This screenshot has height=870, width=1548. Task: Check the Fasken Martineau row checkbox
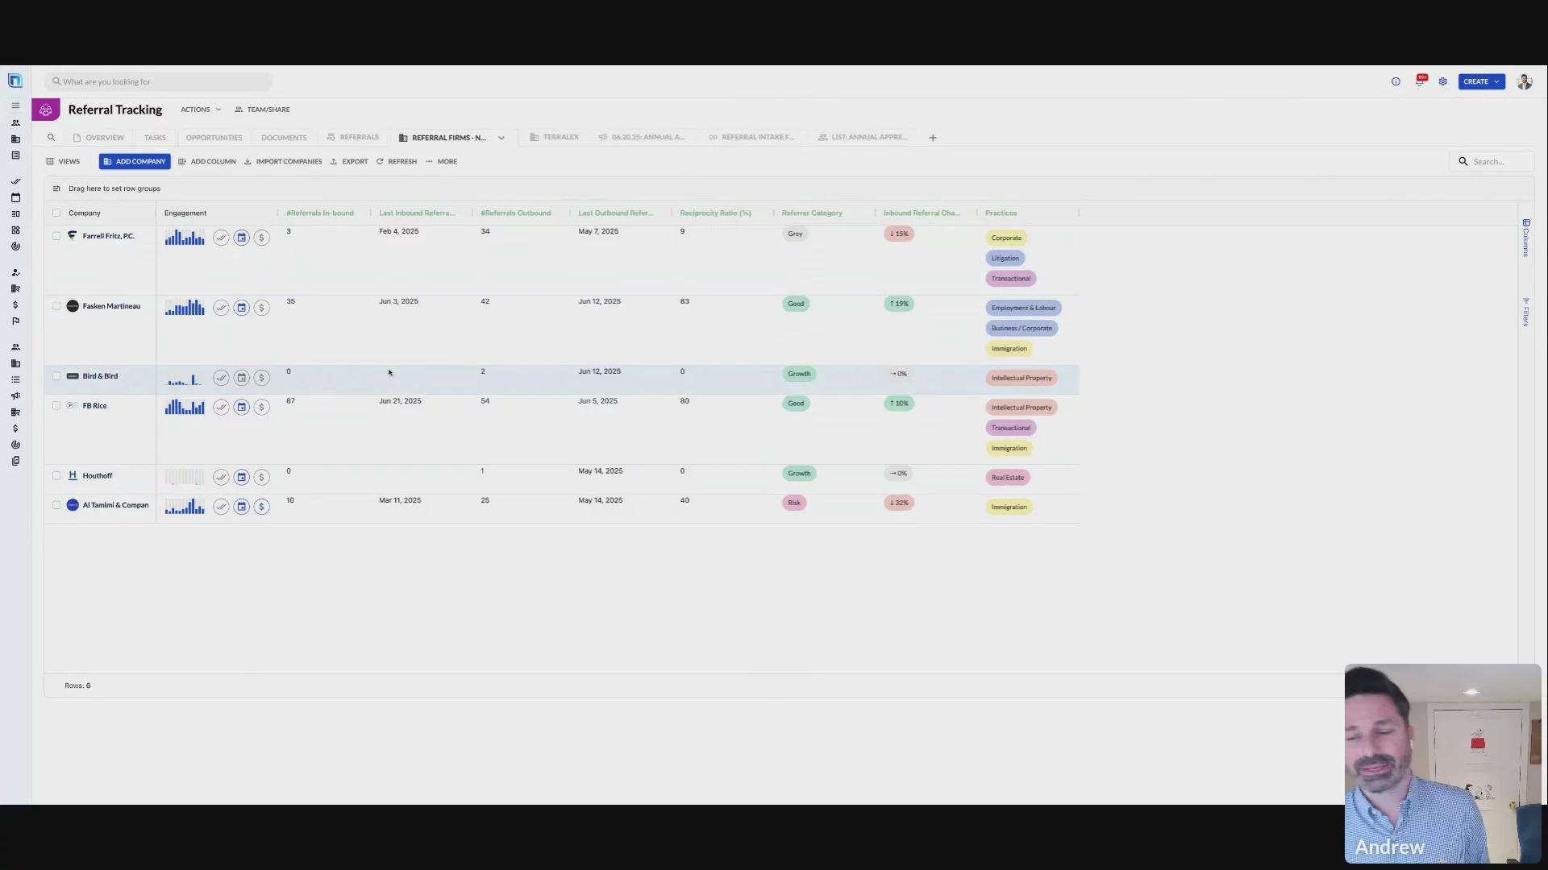coord(56,306)
